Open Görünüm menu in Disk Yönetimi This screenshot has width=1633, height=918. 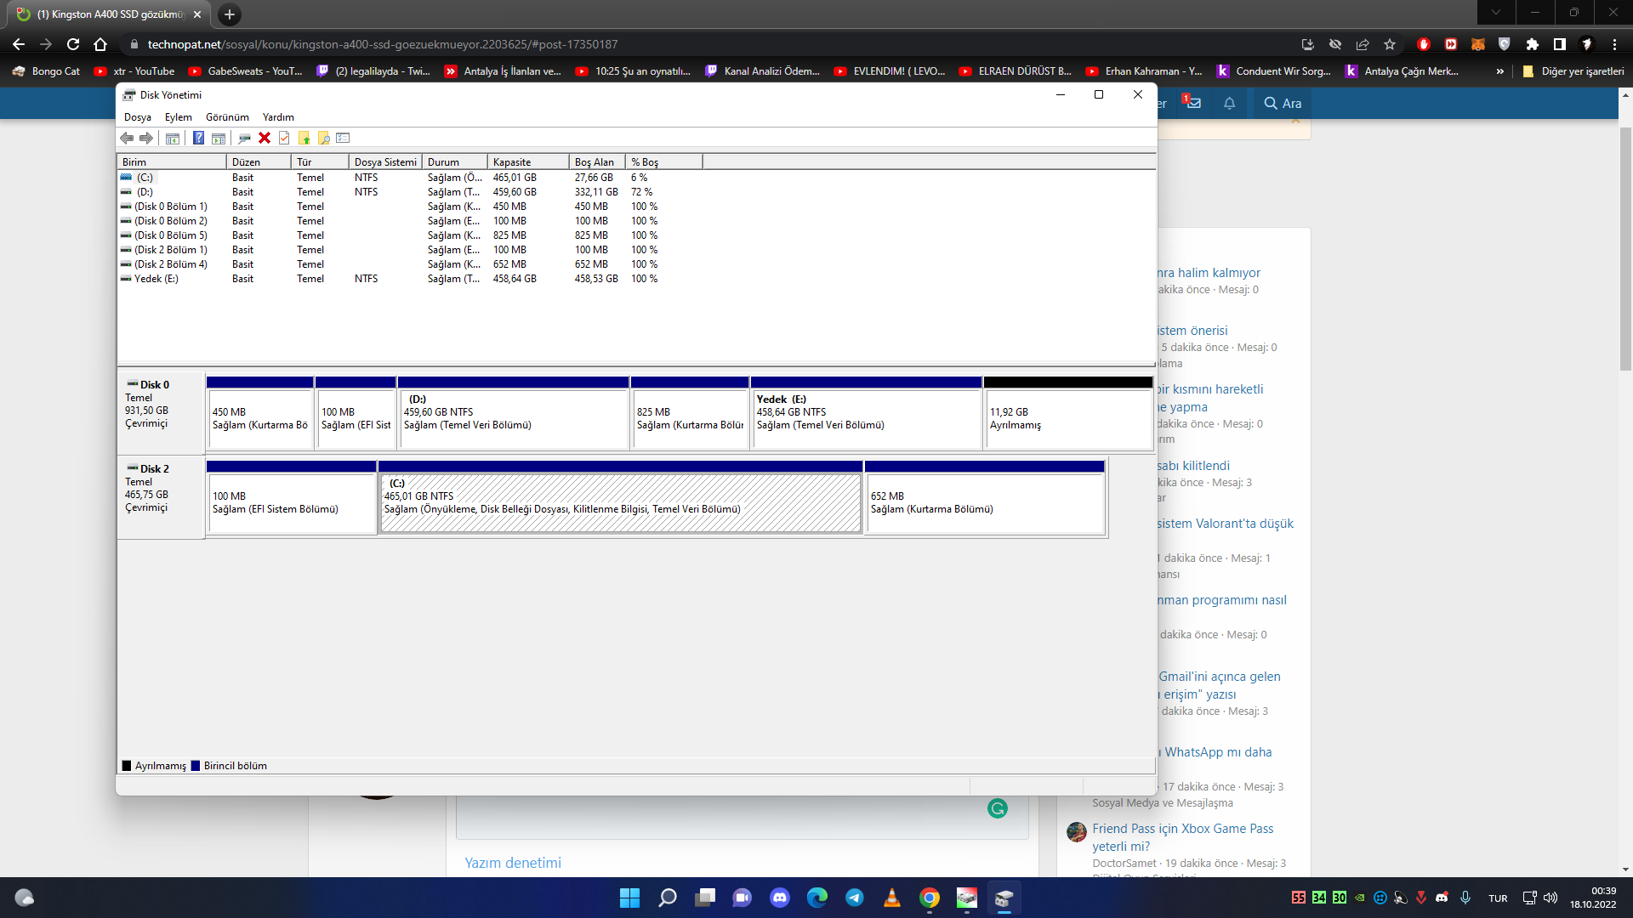pyautogui.click(x=227, y=117)
